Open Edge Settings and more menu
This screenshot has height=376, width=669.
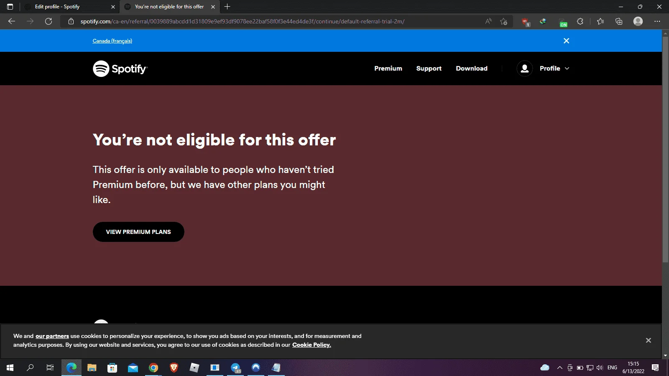coord(657,21)
